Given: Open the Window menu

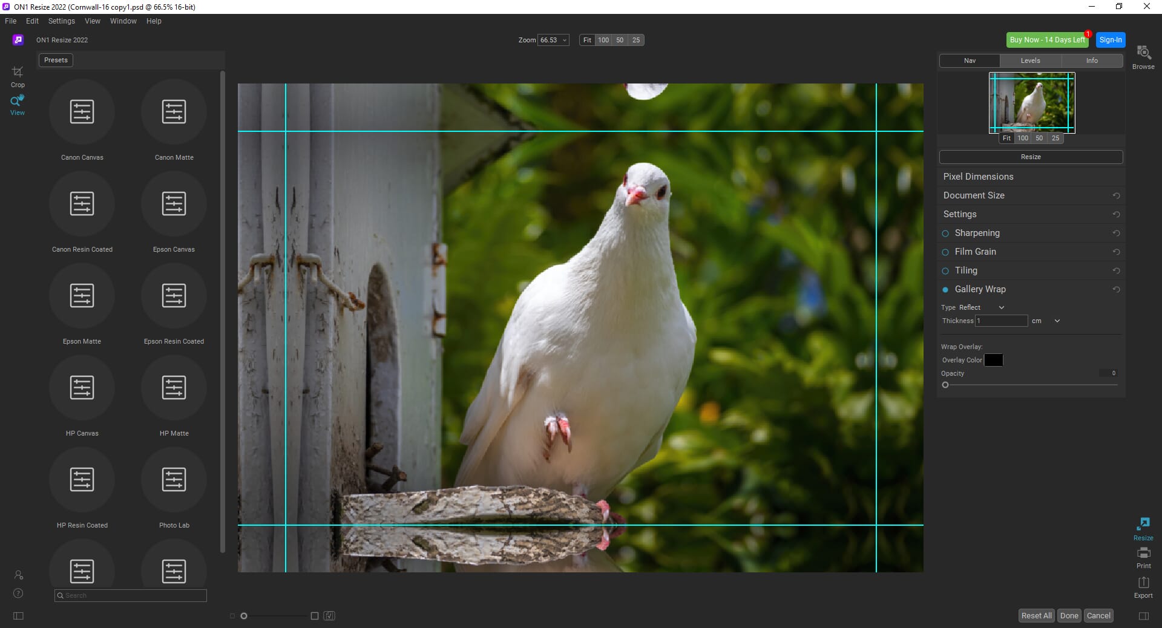Looking at the screenshot, I should tap(123, 21).
